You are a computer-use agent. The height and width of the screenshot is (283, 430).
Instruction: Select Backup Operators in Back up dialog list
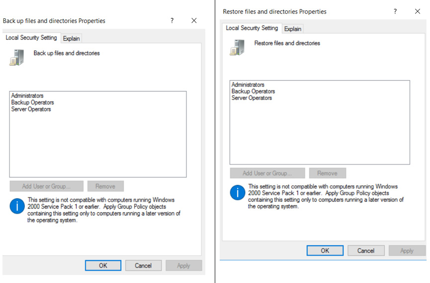click(x=33, y=102)
